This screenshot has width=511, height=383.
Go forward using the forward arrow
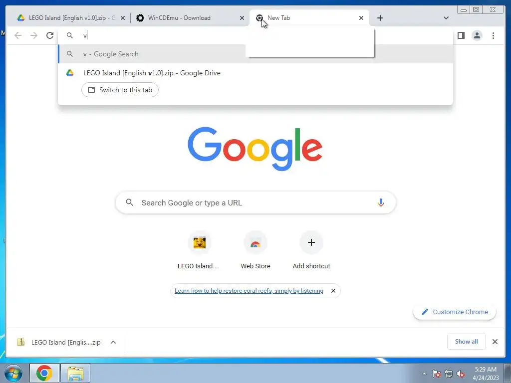(x=34, y=35)
